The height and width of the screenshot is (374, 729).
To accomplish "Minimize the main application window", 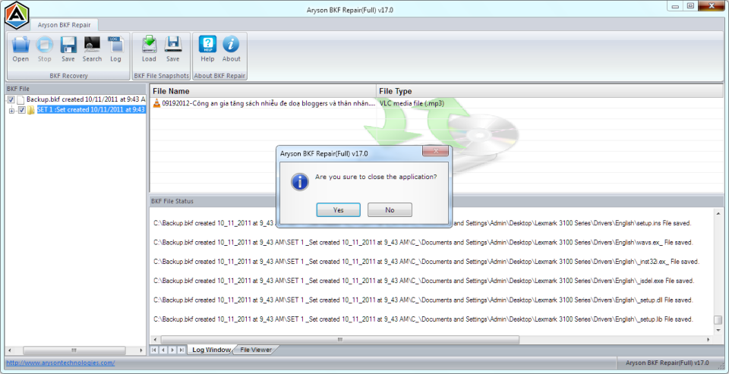I will pyautogui.click(x=675, y=6).
